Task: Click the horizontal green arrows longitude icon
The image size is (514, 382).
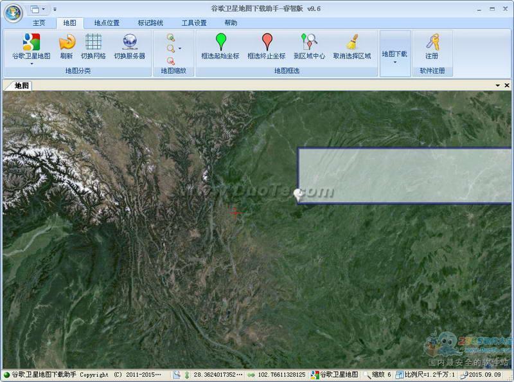Action: [251, 375]
